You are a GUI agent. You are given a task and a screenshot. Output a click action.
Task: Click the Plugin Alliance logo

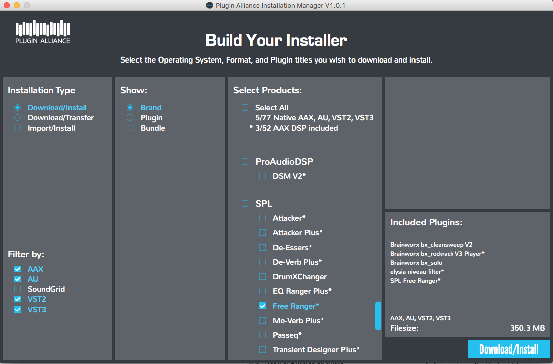pos(43,32)
